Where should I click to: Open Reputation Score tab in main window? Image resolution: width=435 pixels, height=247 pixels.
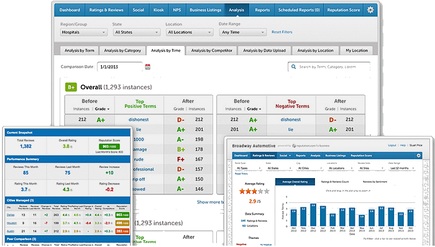344,10
